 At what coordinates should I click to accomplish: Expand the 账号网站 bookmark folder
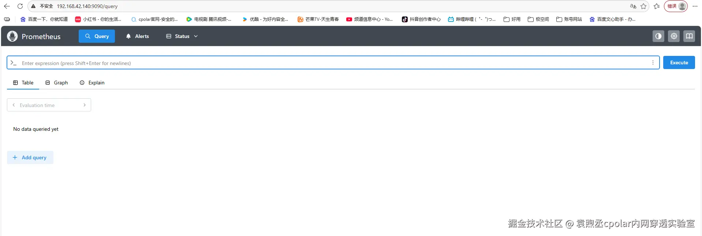pos(569,19)
